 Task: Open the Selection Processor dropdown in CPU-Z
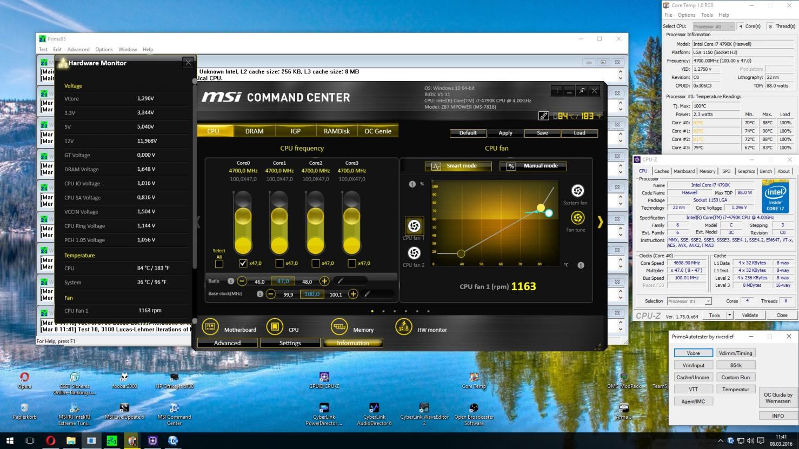point(689,301)
